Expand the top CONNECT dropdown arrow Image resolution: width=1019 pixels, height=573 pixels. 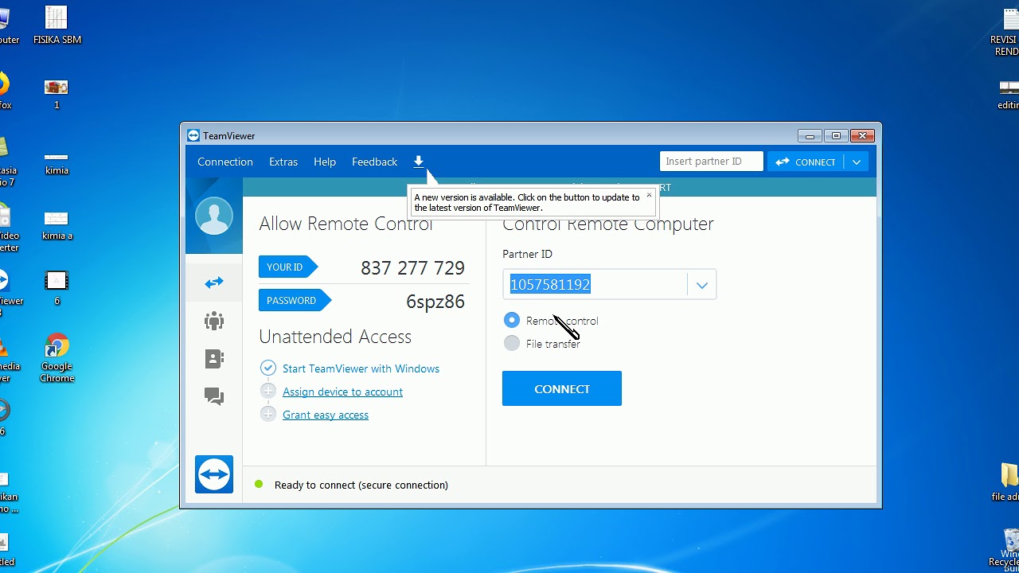tap(857, 162)
